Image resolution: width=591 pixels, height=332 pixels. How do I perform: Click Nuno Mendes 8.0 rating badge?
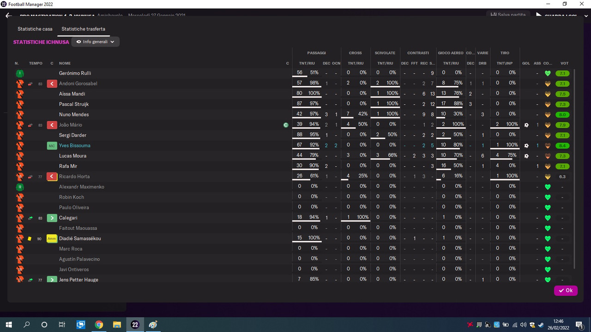coord(562,115)
